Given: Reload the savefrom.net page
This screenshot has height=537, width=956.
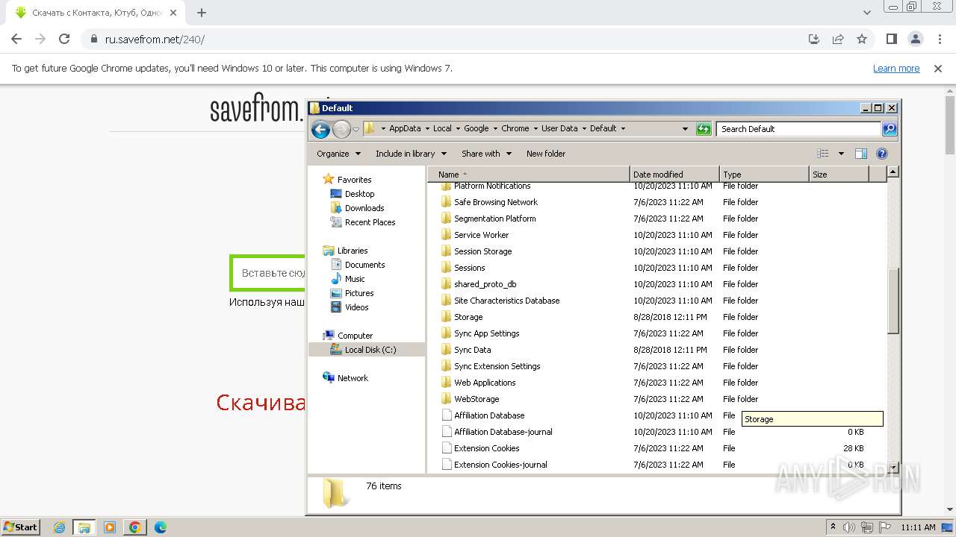Looking at the screenshot, I should tap(64, 39).
